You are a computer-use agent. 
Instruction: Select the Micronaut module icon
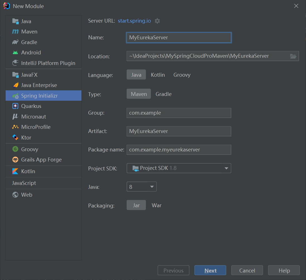click(x=15, y=117)
